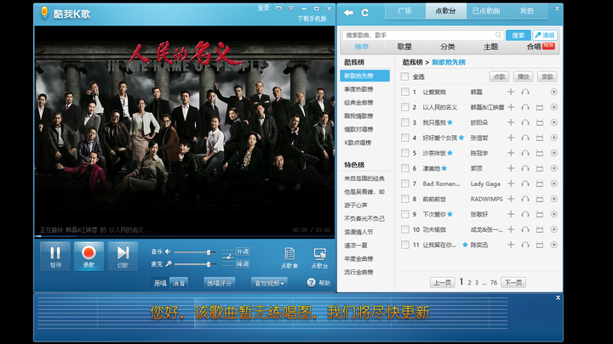Listen to 功夫瑜伽 with headphone icon
613x344 pixels.
[x=525, y=229]
